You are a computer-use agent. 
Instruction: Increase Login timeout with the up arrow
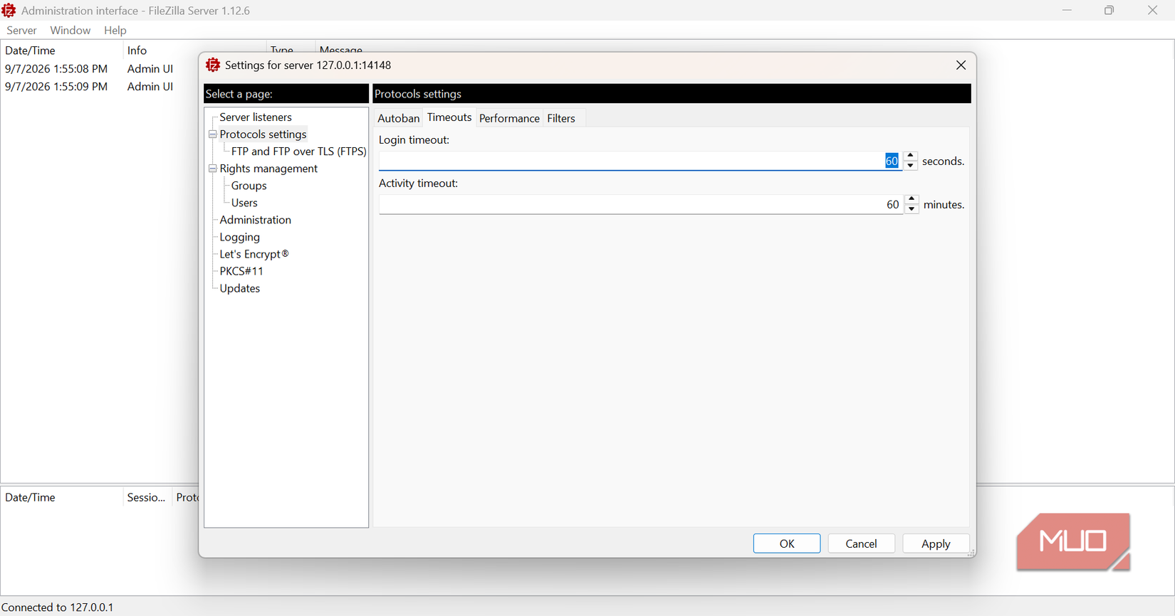(910, 156)
